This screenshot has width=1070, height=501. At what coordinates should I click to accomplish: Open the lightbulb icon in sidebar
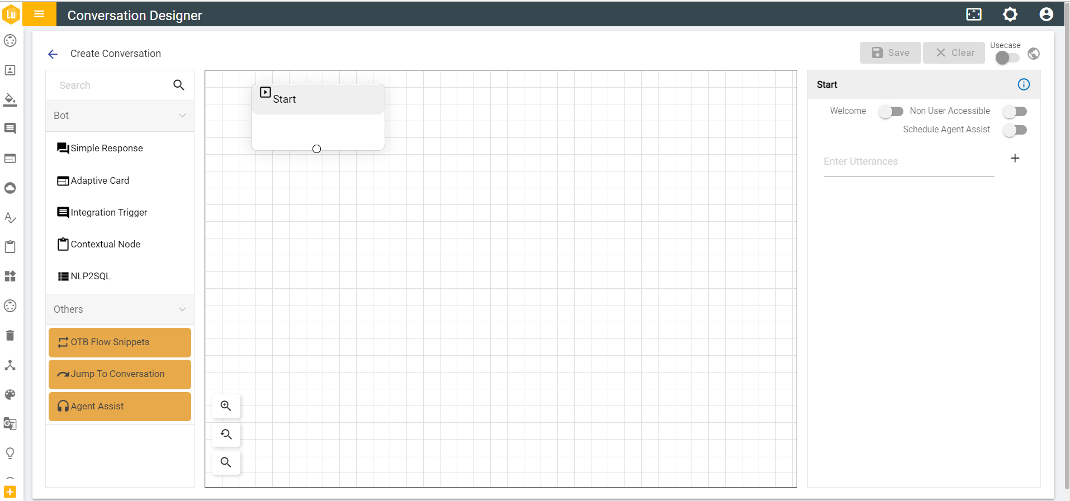click(10, 453)
